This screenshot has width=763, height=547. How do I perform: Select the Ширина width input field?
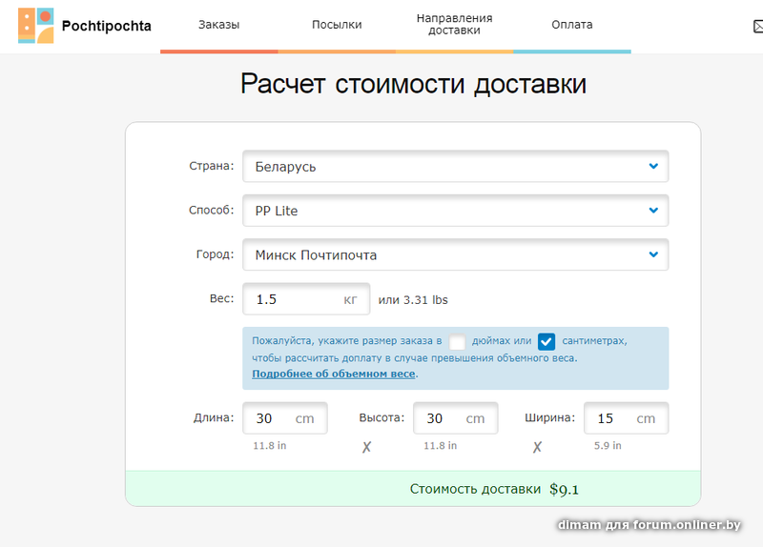point(612,418)
